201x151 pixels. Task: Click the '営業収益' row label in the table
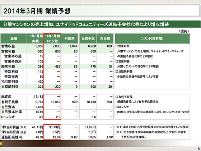pos(8,46)
